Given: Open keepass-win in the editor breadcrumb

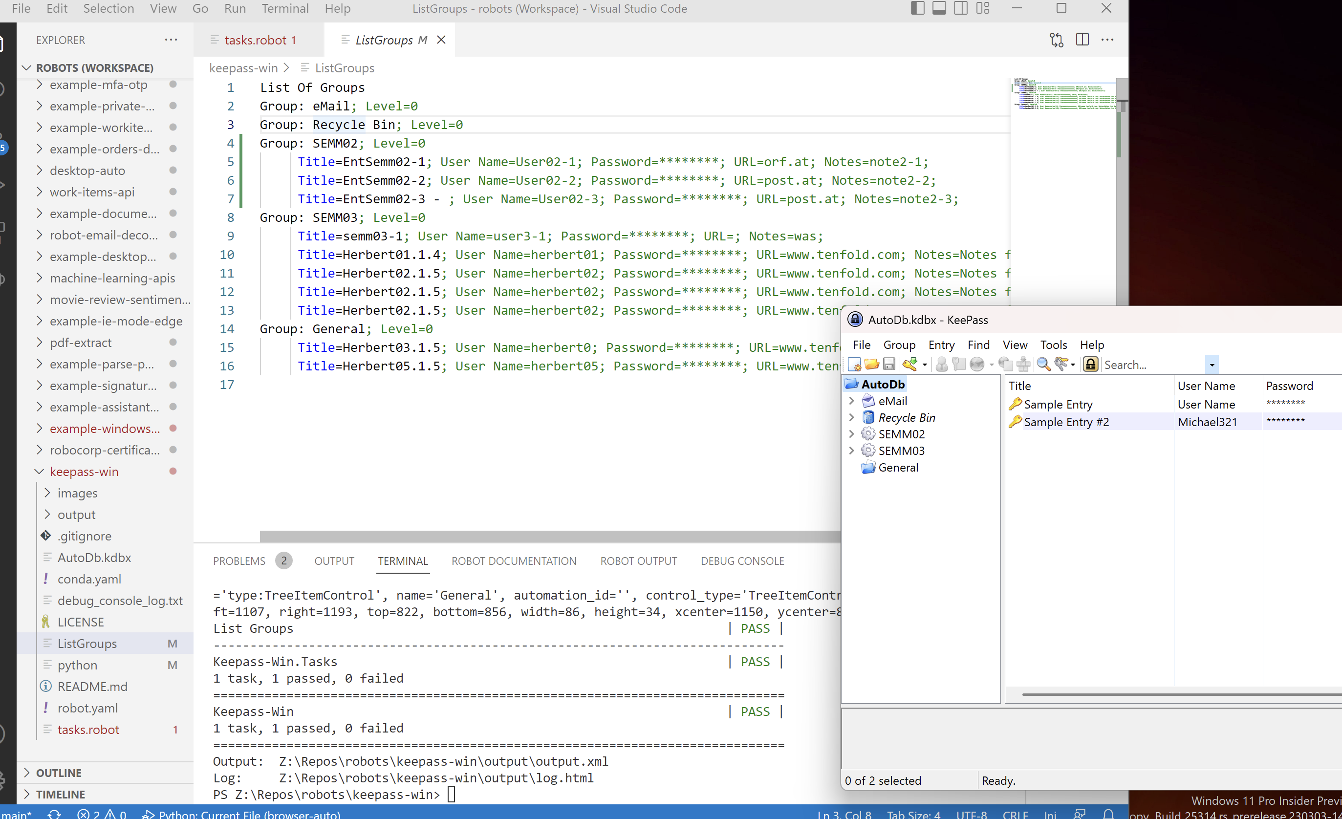Looking at the screenshot, I should click(x=243, y=67).
